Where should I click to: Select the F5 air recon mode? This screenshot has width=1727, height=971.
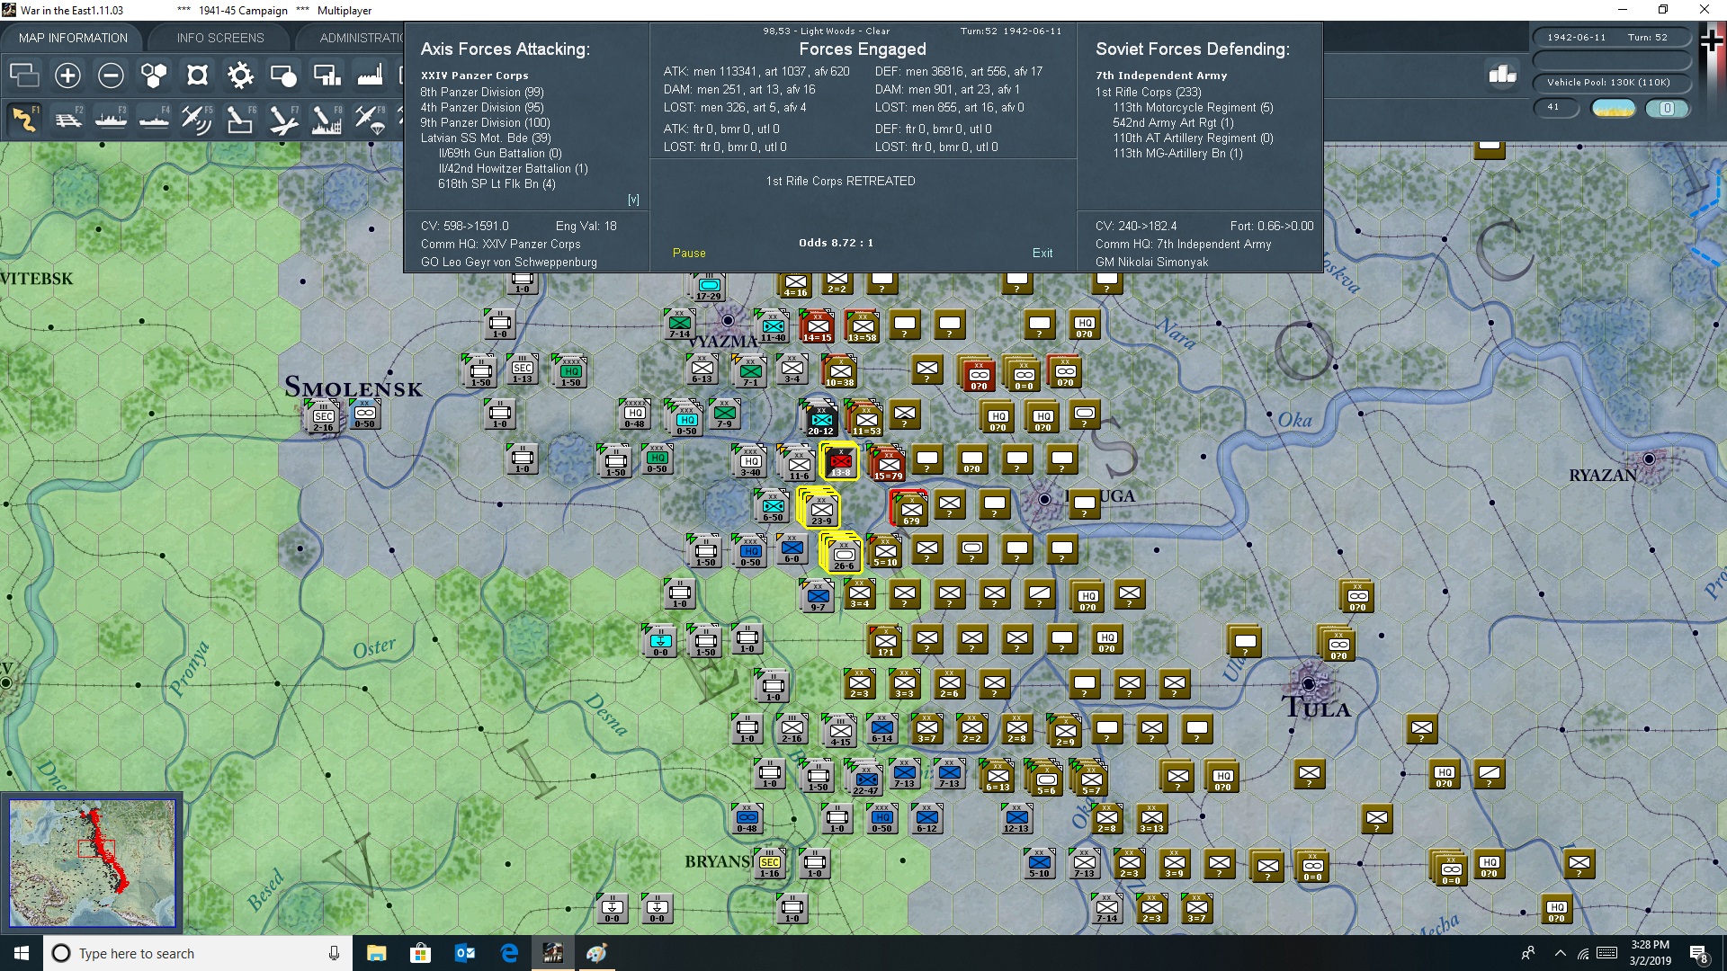[x=196, y=119]
